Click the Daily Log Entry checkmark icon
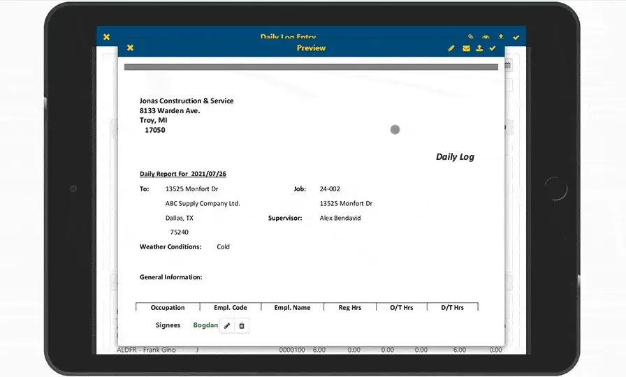 click(516, 37)
